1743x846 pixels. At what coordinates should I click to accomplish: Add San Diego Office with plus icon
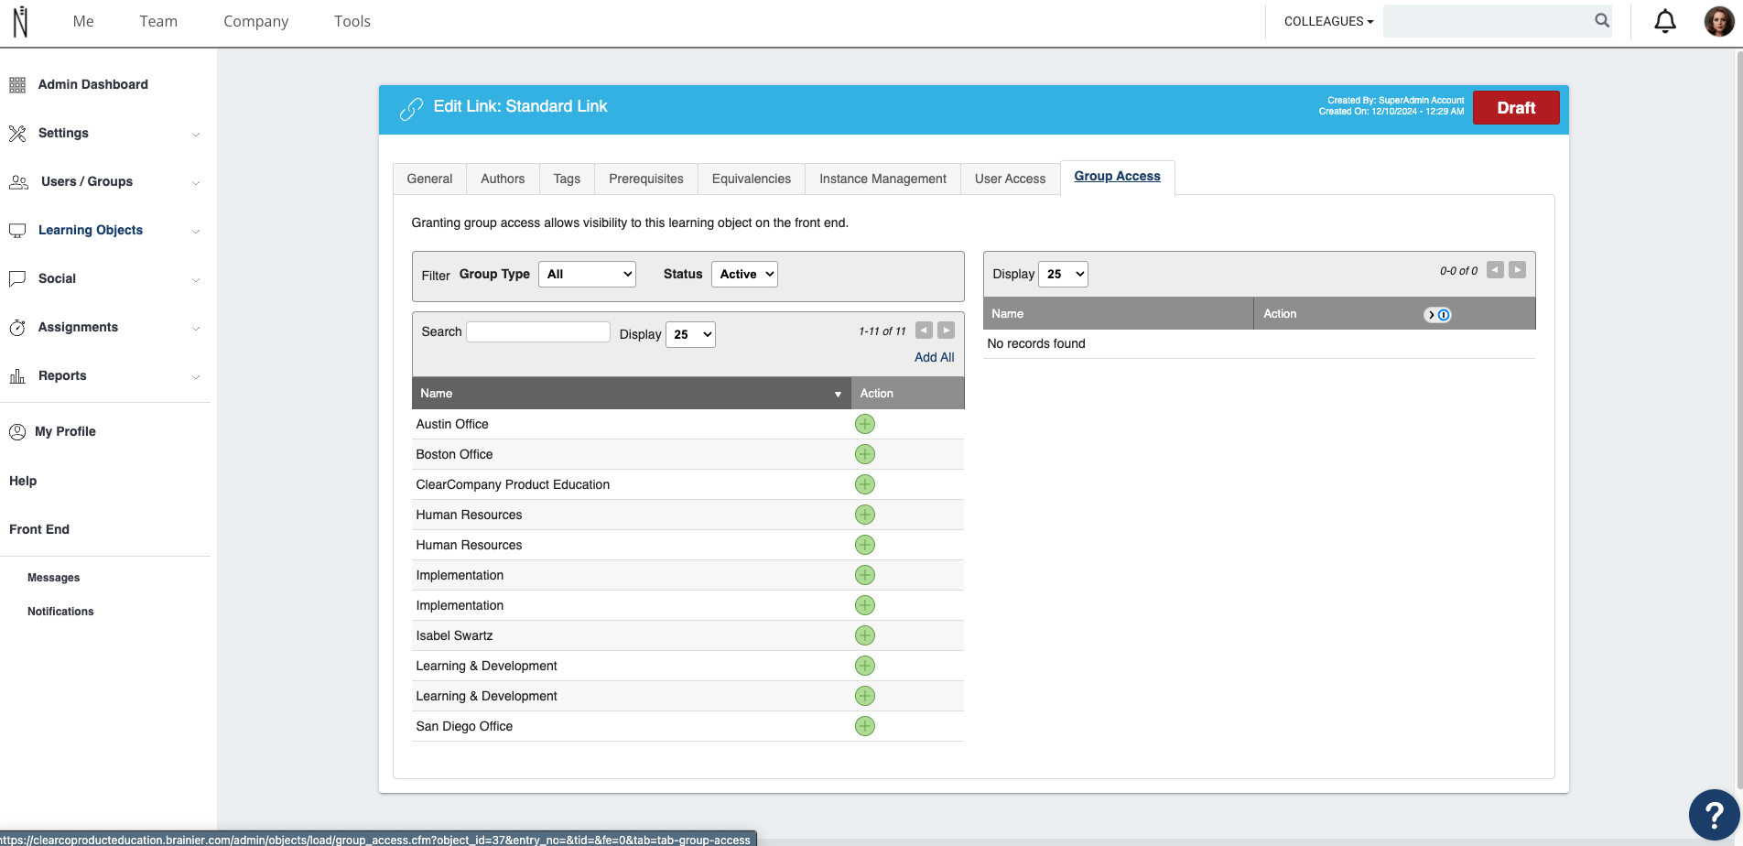click(x=865, y=726)
